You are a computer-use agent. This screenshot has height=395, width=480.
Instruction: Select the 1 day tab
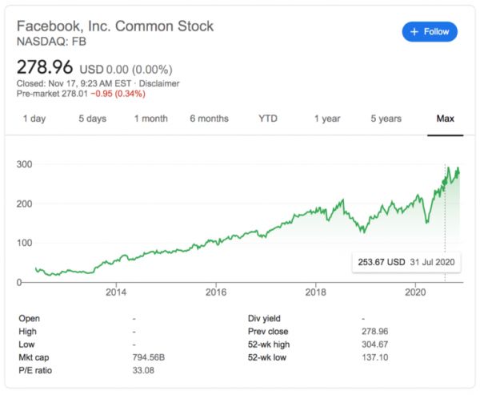[x=34, y=119]
